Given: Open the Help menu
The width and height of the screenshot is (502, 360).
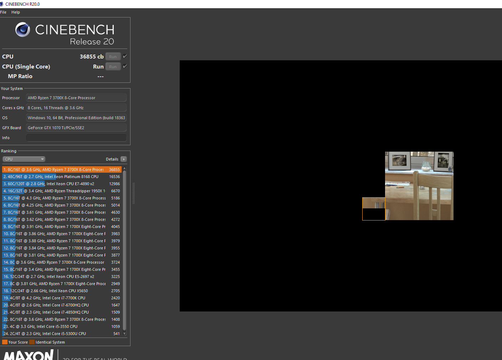Looking at the screenshot, I should pos(16,12).
